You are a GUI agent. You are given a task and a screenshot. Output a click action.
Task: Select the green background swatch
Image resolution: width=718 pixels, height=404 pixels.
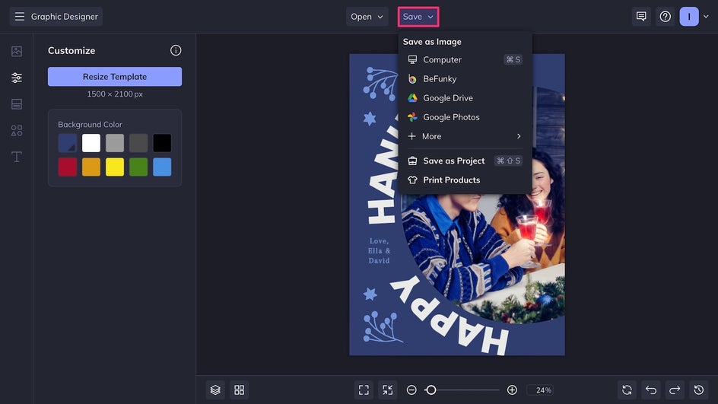point(138,167)
